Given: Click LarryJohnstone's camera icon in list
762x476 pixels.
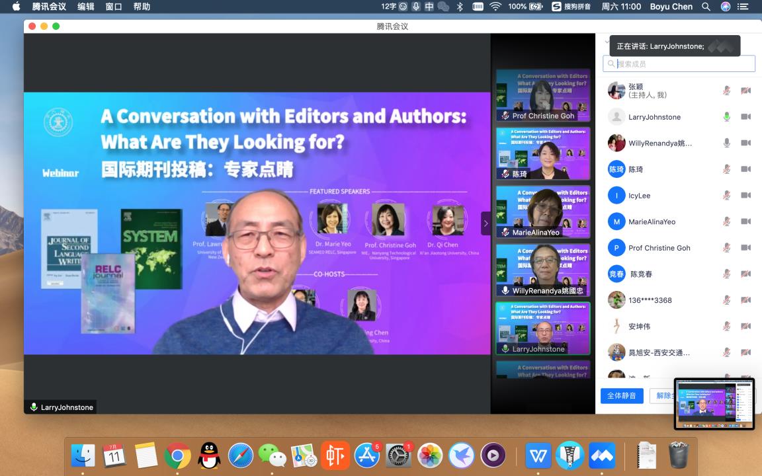Looking at the screenshot, I should (745, 117).
